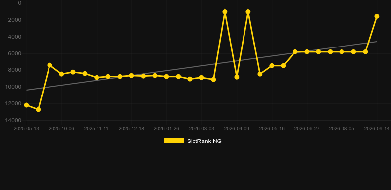
Task: Click the 2026-05-16 date label
Action: 272,129
